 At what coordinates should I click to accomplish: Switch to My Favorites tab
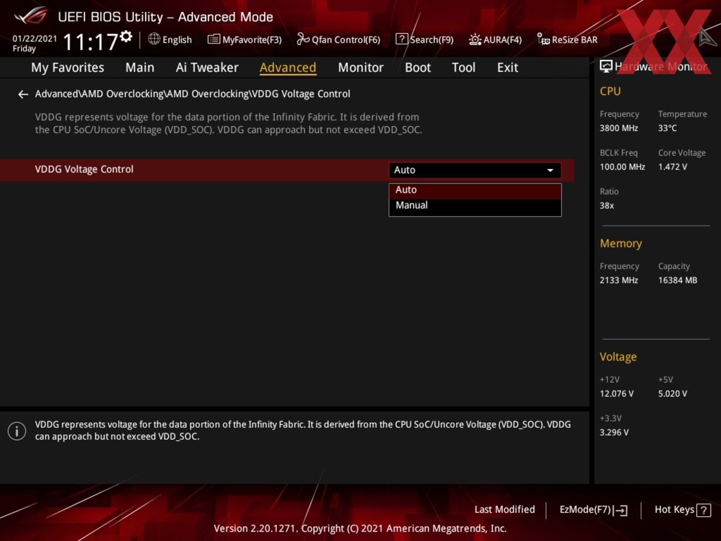pos(67,67)
